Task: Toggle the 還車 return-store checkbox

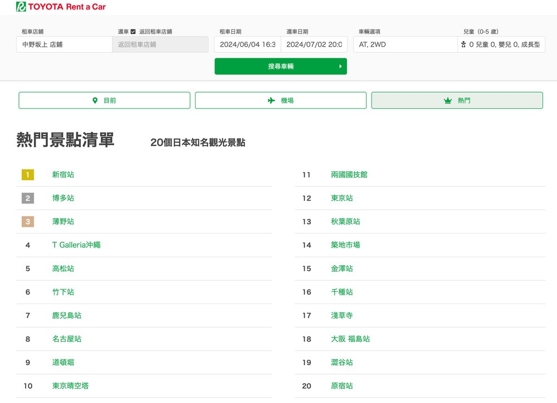Action: click(133, 32)
